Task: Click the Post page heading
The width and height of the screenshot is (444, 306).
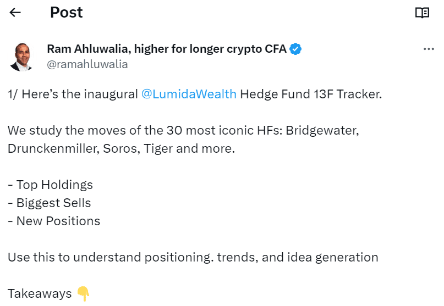Action: (x=66, y=13)
